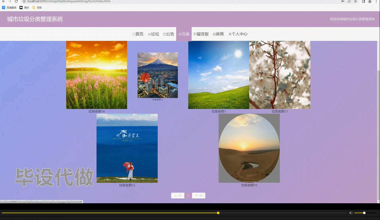Open the 垃圾名称12 image thumbnail
This screenshot has height=220, width=380.
[127, 148]
